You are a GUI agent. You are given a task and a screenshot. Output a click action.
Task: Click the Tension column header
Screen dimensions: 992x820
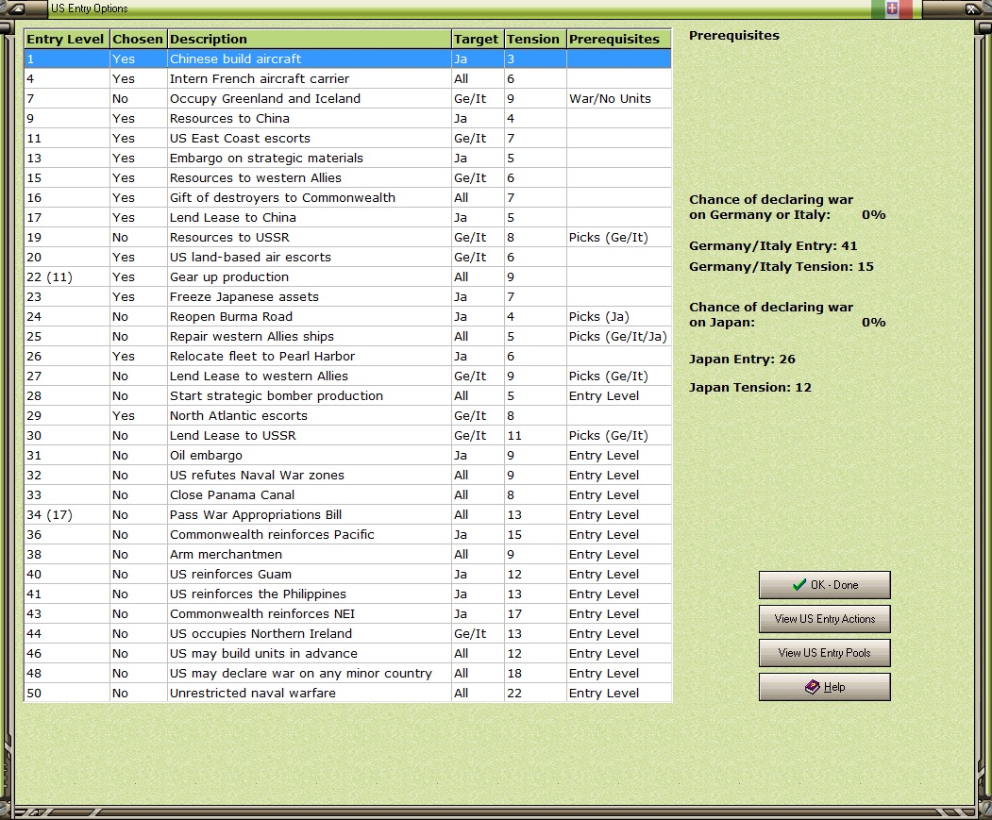535,40
